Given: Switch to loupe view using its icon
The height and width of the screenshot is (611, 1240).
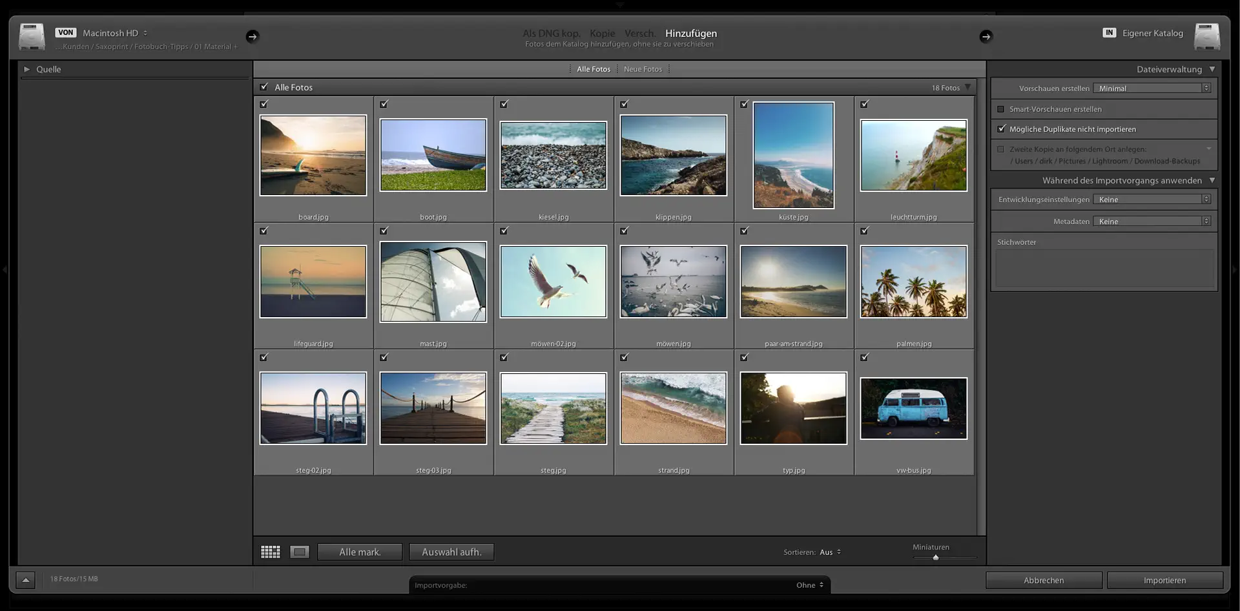Looking at the screenshot, I should click(299, 552).
